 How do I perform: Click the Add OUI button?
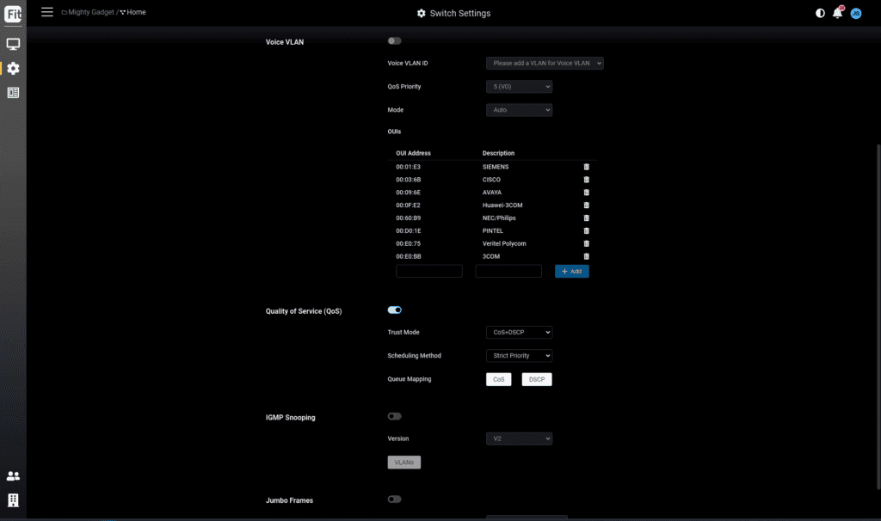[572, 271]
